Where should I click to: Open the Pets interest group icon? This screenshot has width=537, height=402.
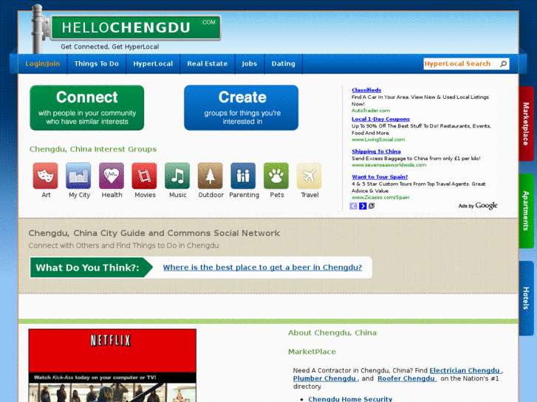[276, 176]
